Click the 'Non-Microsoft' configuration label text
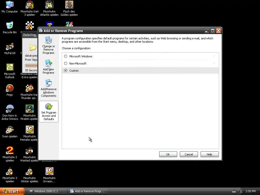Image resolution: width=260 pixels, height=195 pixels. (78, 63)
